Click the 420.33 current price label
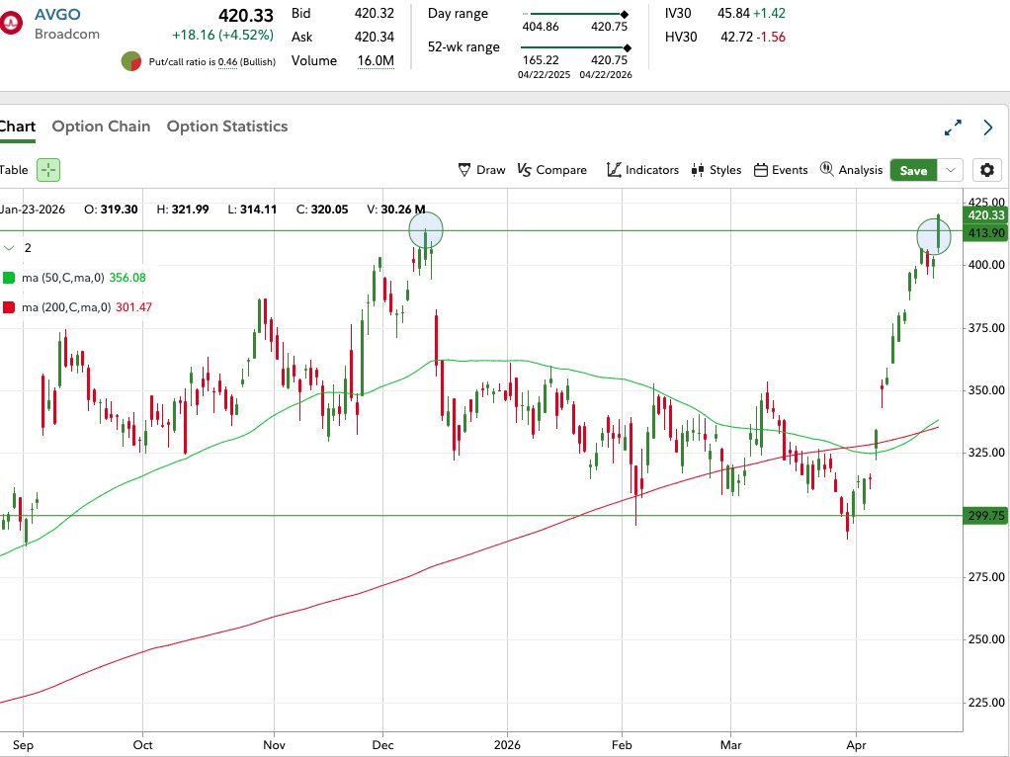 pyautogui.click(x=986, y=215)
